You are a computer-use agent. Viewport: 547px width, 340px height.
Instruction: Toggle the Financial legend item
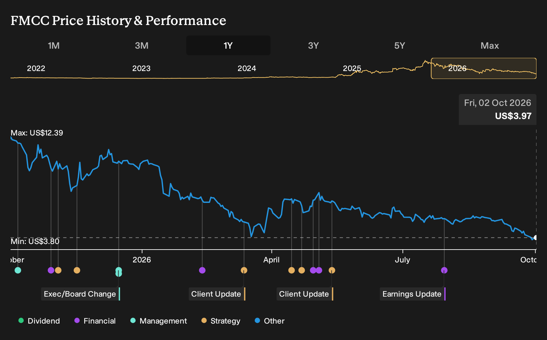coord(95,321)
